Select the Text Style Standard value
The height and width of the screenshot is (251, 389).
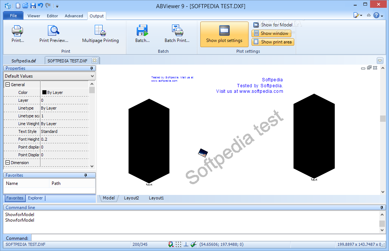pyautogui.click(x=65, y=131)
